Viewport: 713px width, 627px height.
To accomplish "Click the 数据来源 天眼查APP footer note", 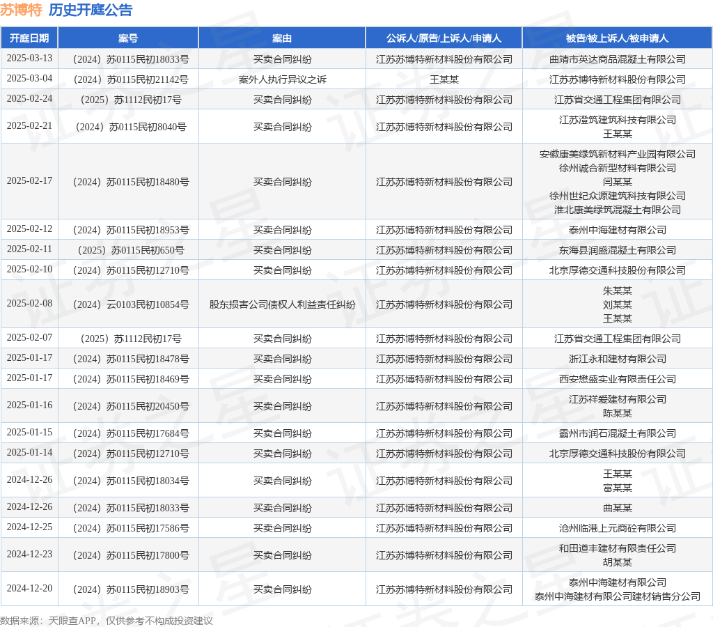I will click(107, 621).
